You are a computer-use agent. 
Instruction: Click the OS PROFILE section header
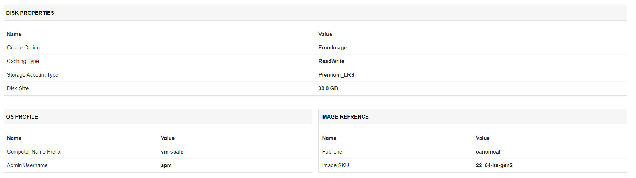pos(22,117)
